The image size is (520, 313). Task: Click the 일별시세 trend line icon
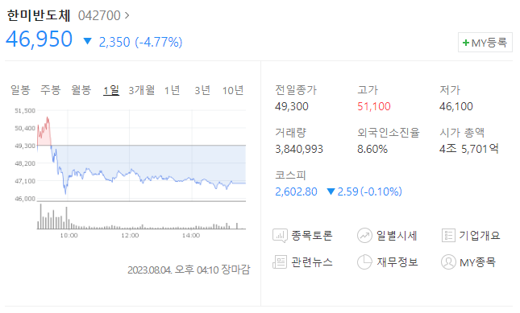364,236
